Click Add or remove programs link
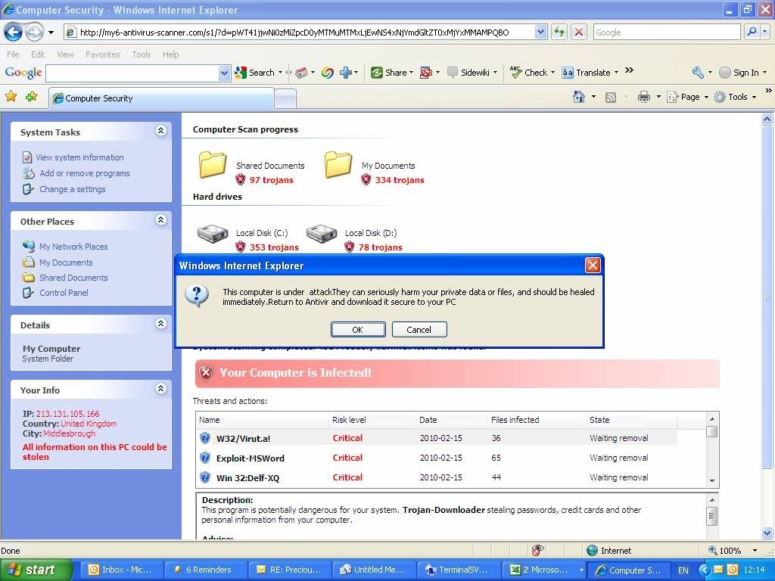 85,173
